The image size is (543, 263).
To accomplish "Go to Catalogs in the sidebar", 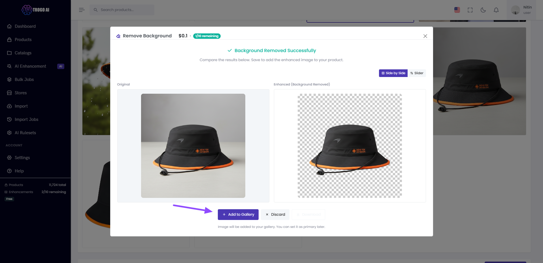I will point(23,53).
